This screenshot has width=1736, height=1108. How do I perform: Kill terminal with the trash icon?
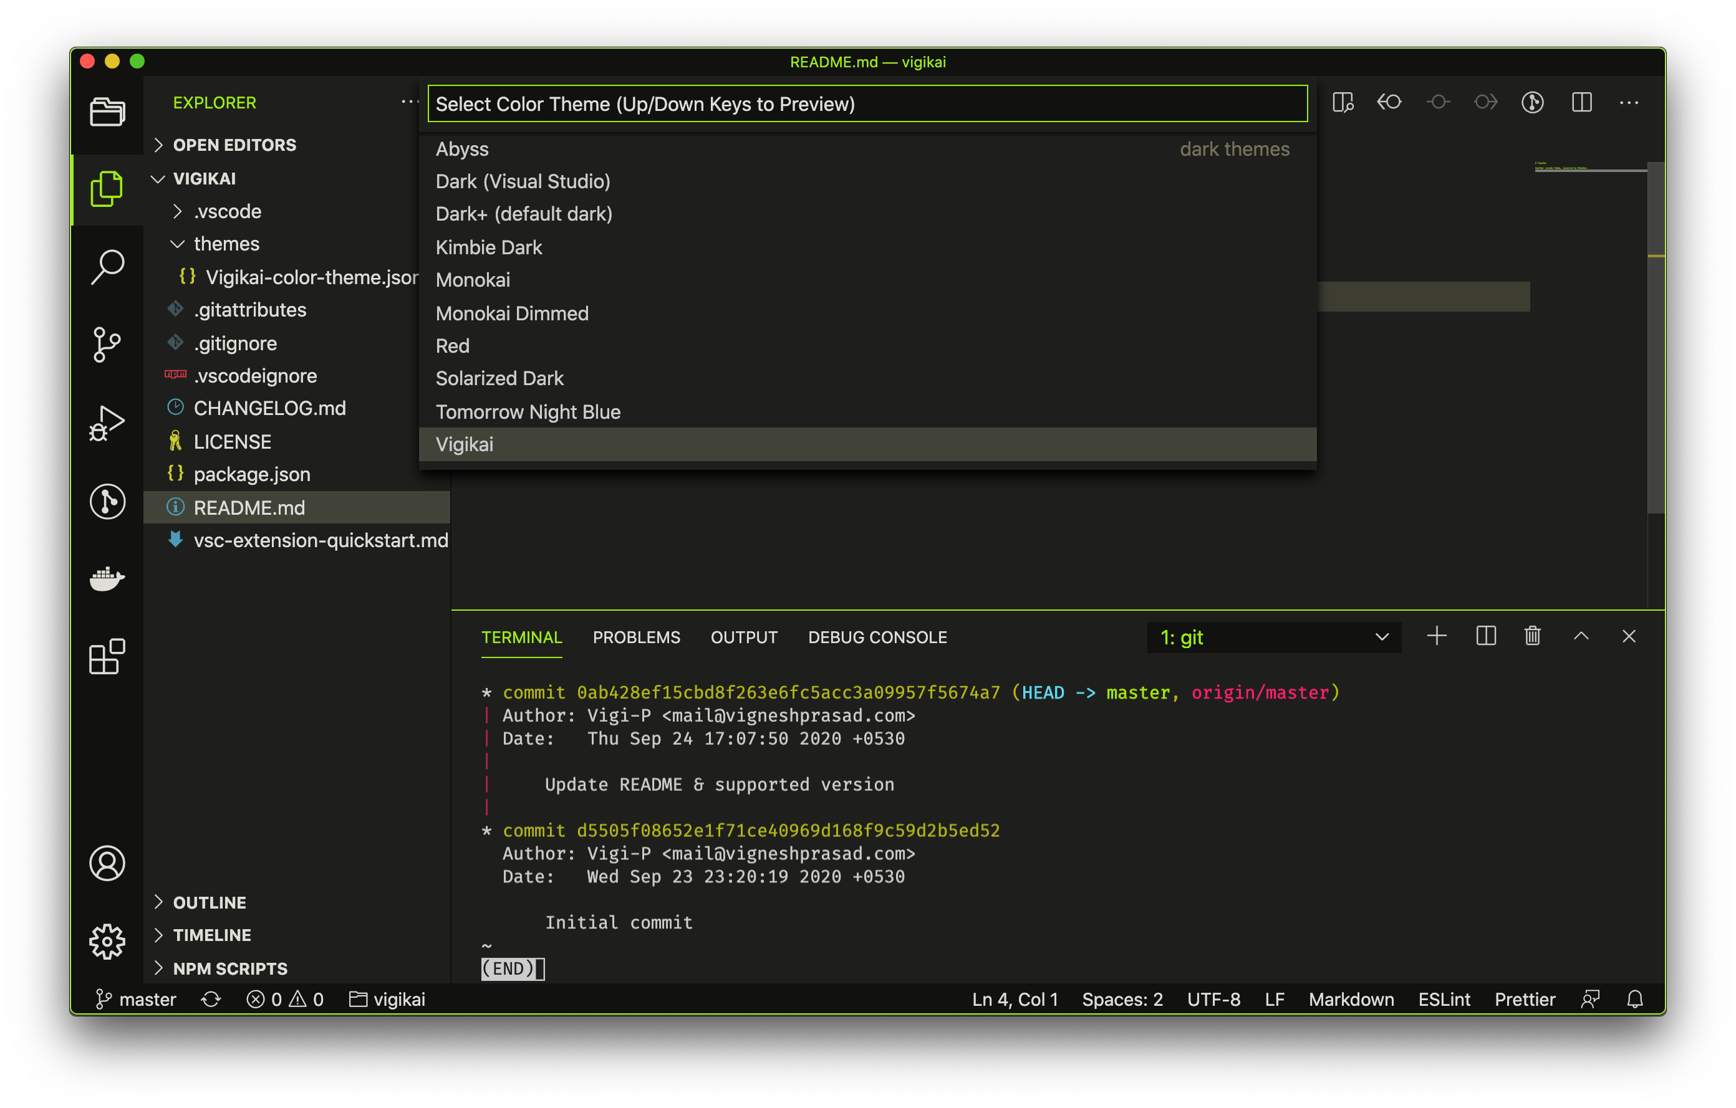tap(1532, 636)
